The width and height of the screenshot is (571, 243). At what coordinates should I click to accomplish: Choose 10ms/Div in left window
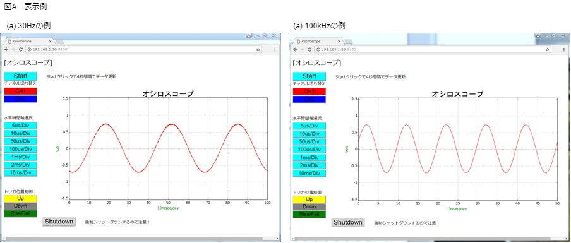point(20,172)
